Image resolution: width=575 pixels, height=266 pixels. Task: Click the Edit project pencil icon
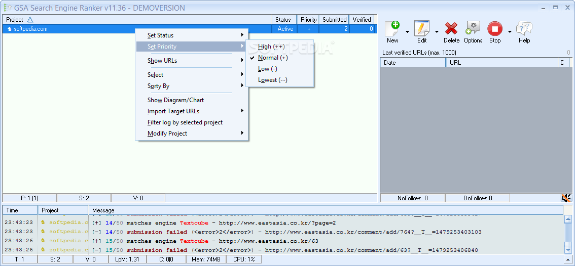click(422, 28)
